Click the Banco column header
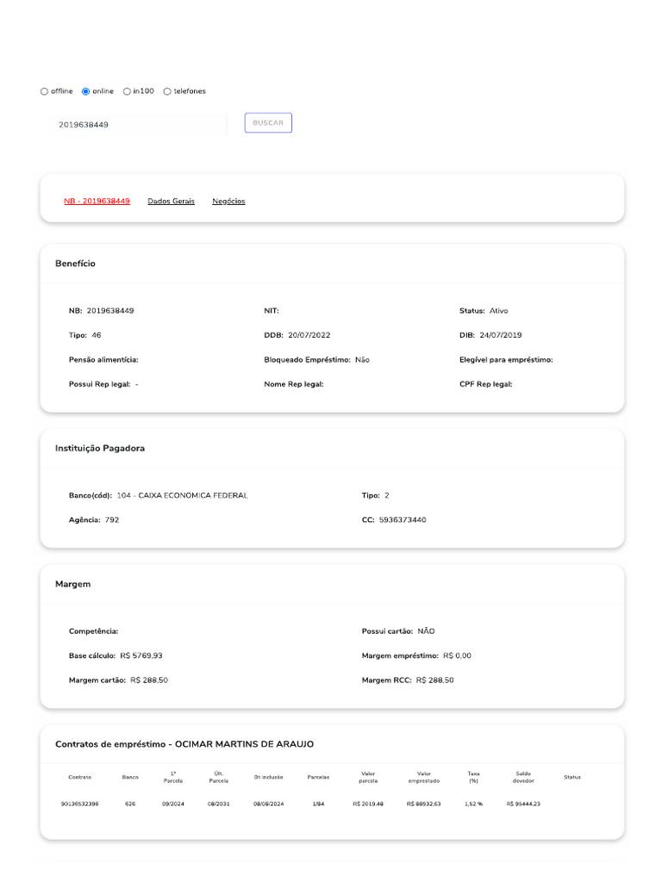This screenshot has height=882, width=662. point(130,777)
